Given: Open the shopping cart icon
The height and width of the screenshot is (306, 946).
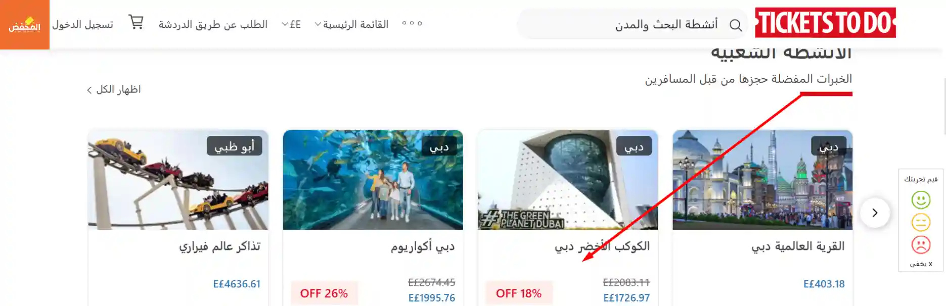Looking at the screenshot, I should point(136,23).
